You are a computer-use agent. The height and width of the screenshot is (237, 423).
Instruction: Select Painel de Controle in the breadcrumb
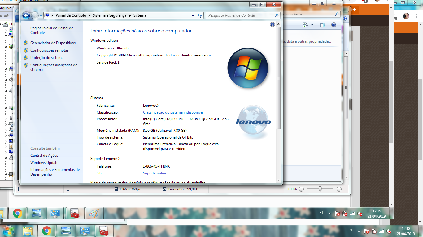click(71, 15)
